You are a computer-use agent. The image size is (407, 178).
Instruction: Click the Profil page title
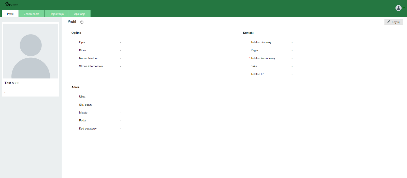click(72, 22)
